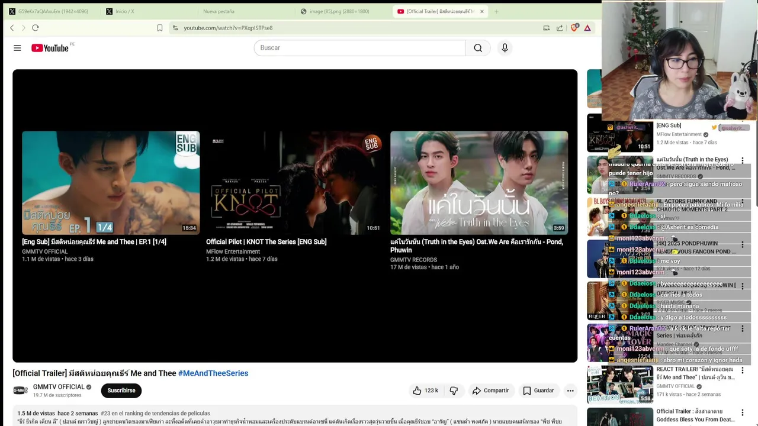Click the Compartir share button
This screenshot has height=426, width=758.
click(x=490, y=390)
